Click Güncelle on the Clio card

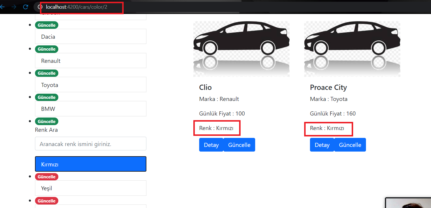[x=239, y=145]
